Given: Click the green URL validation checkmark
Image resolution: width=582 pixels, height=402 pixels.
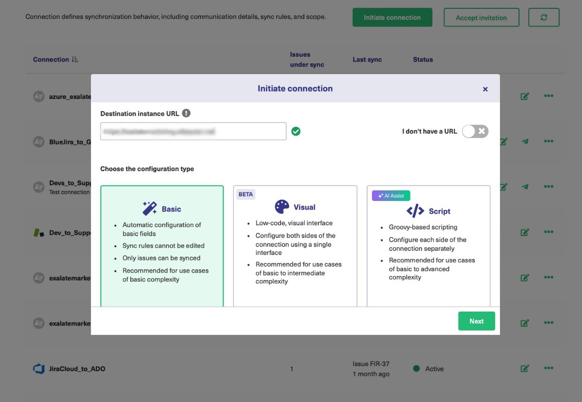Looking at the screenshot, I should coord(296,131).
